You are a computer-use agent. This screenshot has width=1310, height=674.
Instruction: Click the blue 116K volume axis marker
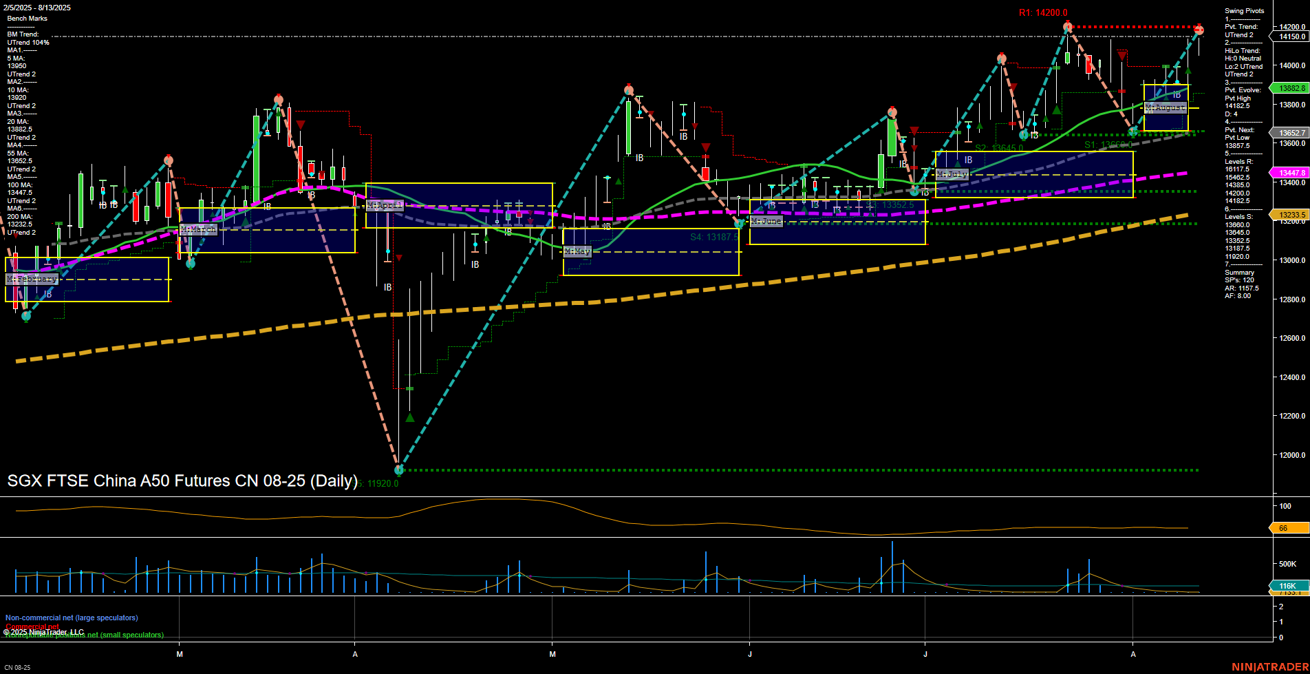[1286, 585]
